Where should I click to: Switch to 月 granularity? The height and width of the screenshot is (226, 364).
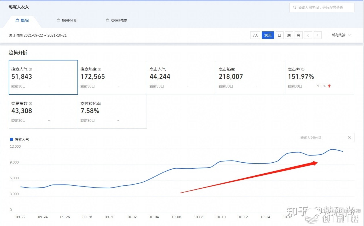[298, 35]
